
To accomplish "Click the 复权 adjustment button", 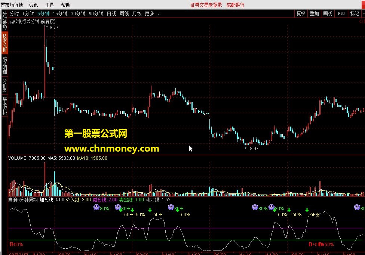I will click(301, 14).
